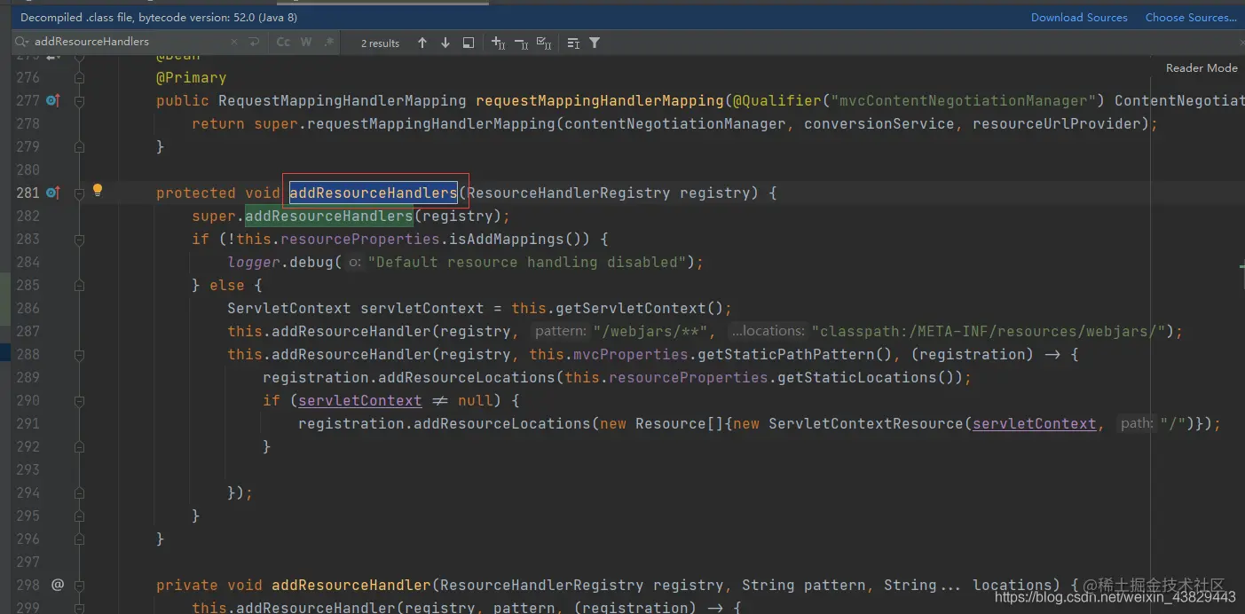
Task: Collapse the if block fold at line 283
Action: pos(79,240)
